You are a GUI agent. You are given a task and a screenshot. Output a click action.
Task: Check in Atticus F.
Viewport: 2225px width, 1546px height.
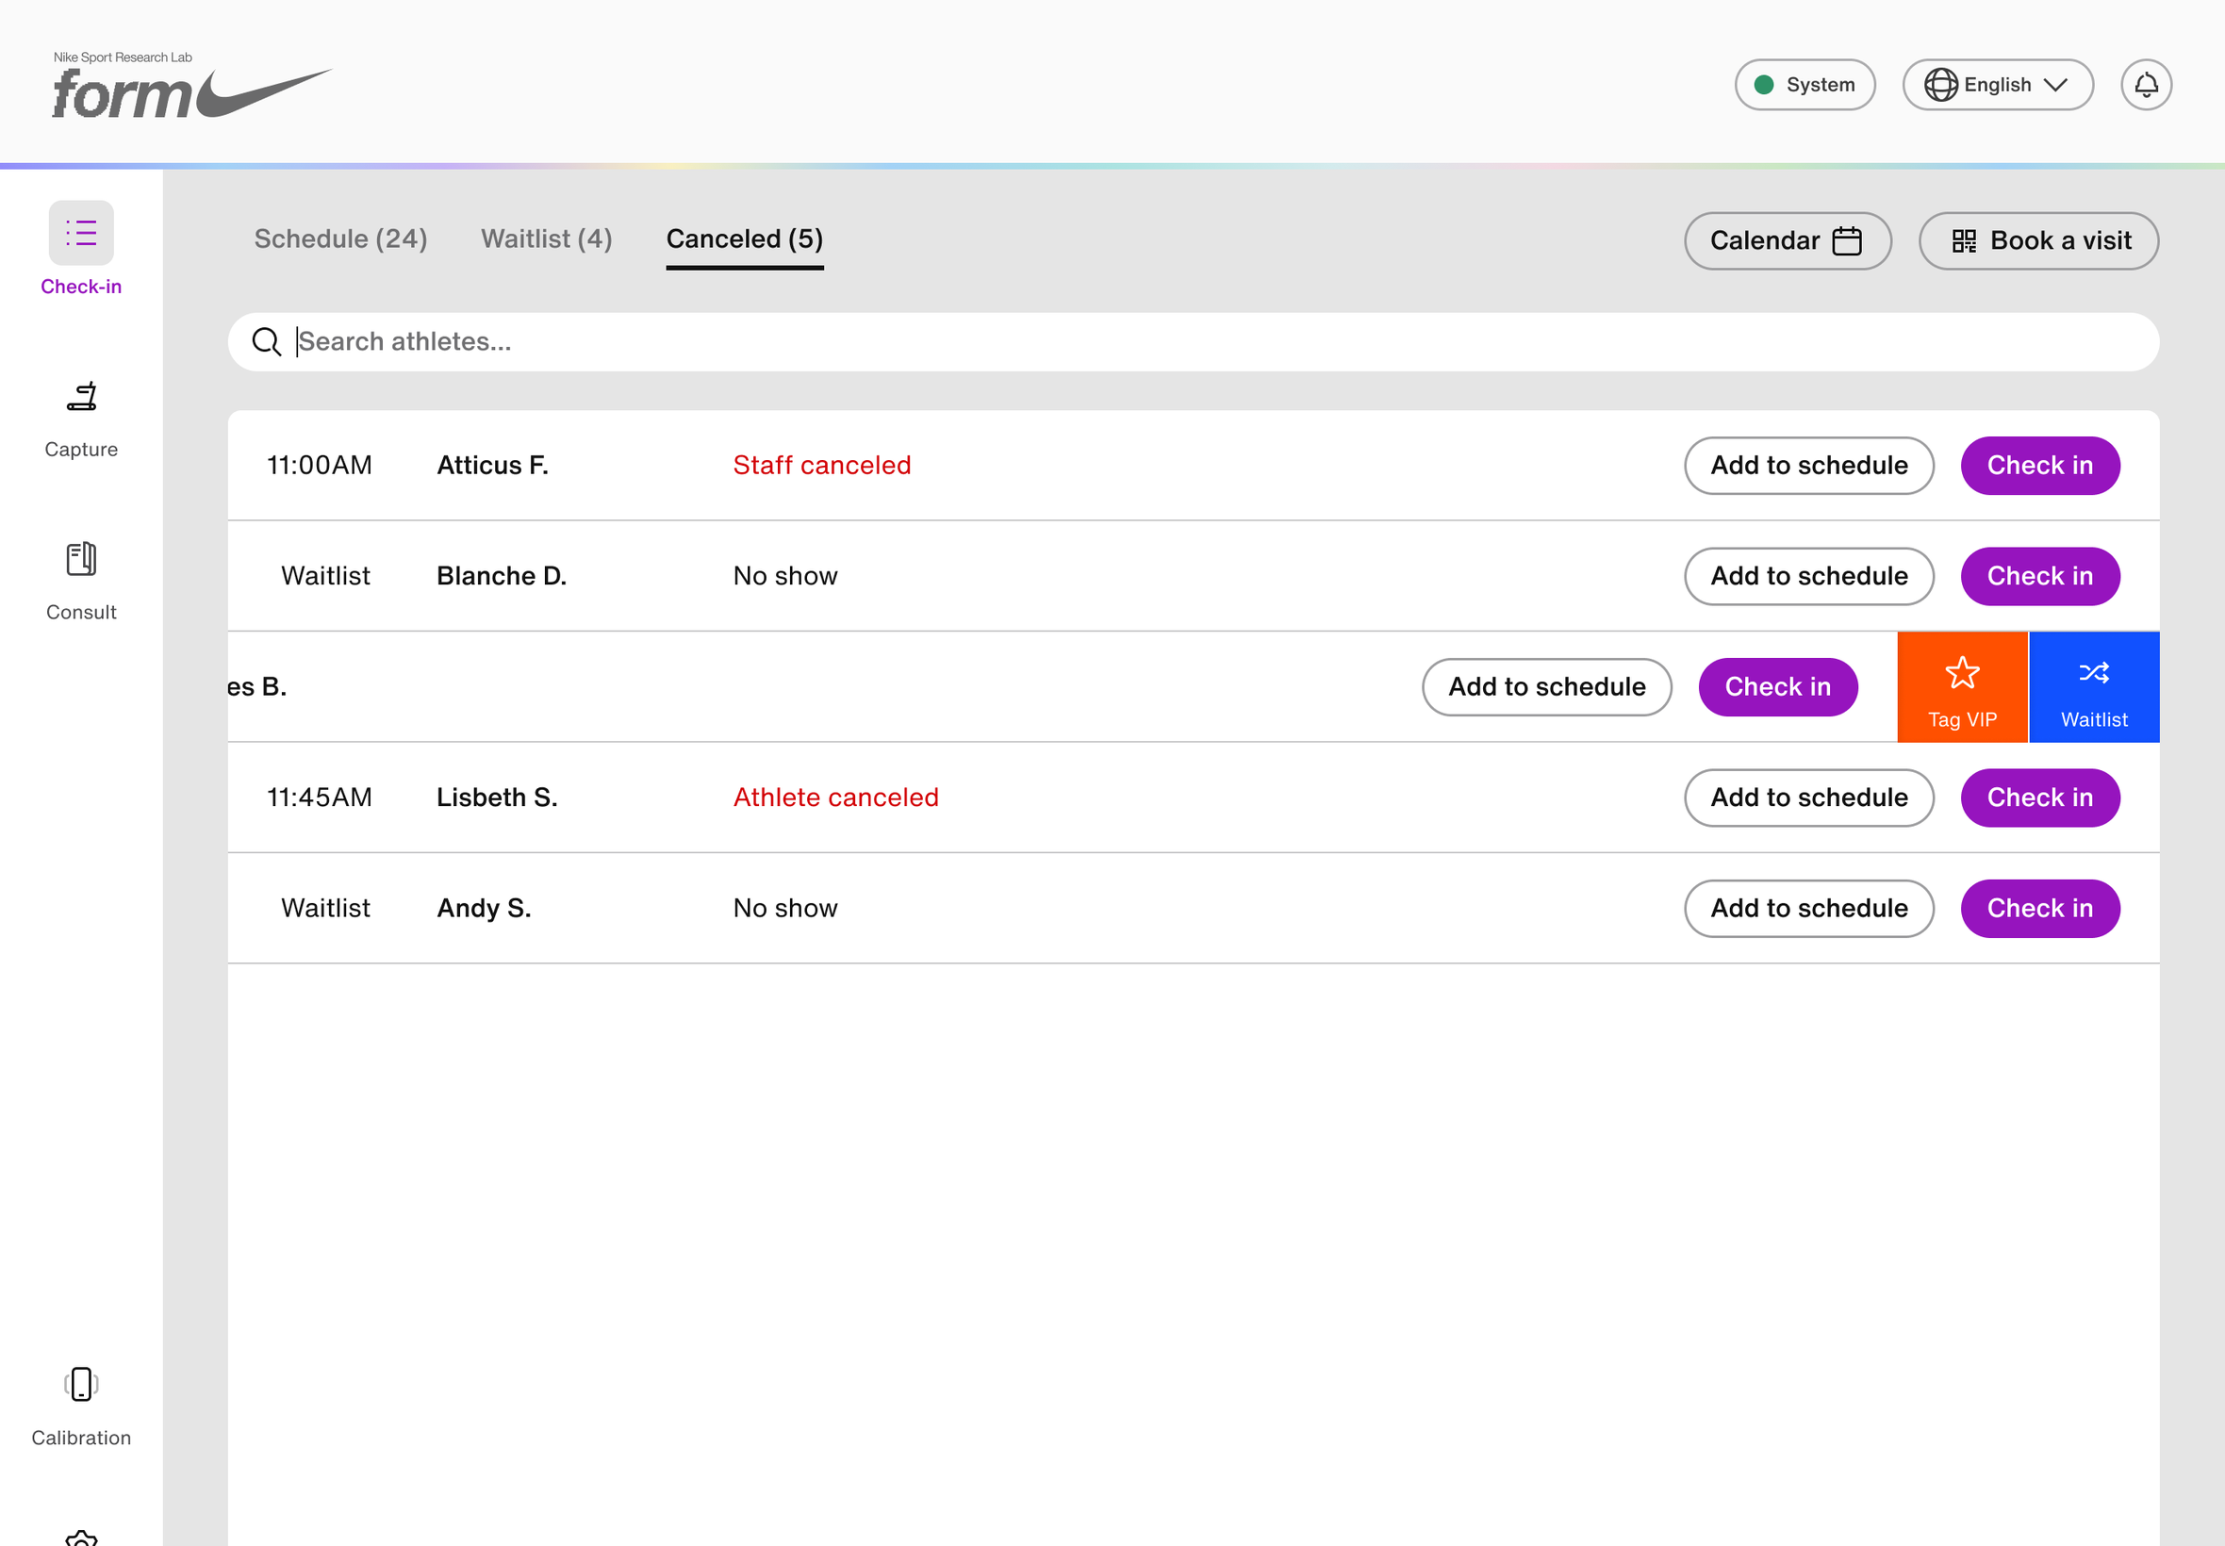tap(2039, 466)
